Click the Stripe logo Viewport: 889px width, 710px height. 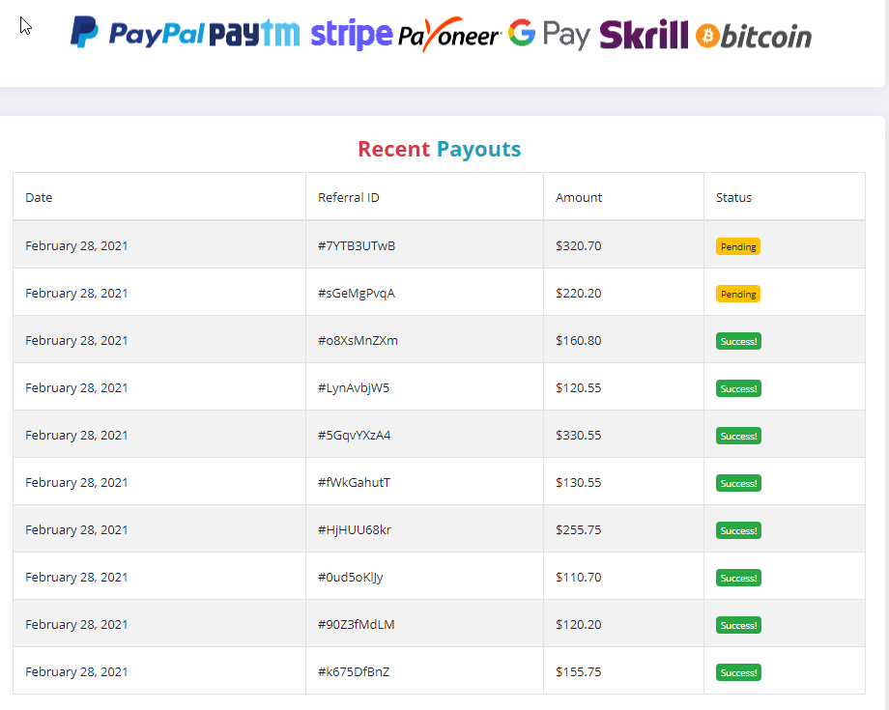[x=352, y=34]
